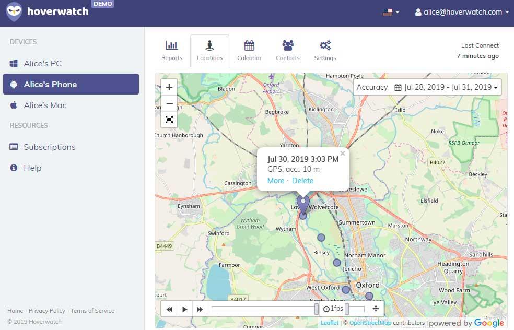Open the Jul 28 - Jul 31 date range picker
The width and height of the screenshot is (514, 330).
pyautogui.click(x=446, y=87)
